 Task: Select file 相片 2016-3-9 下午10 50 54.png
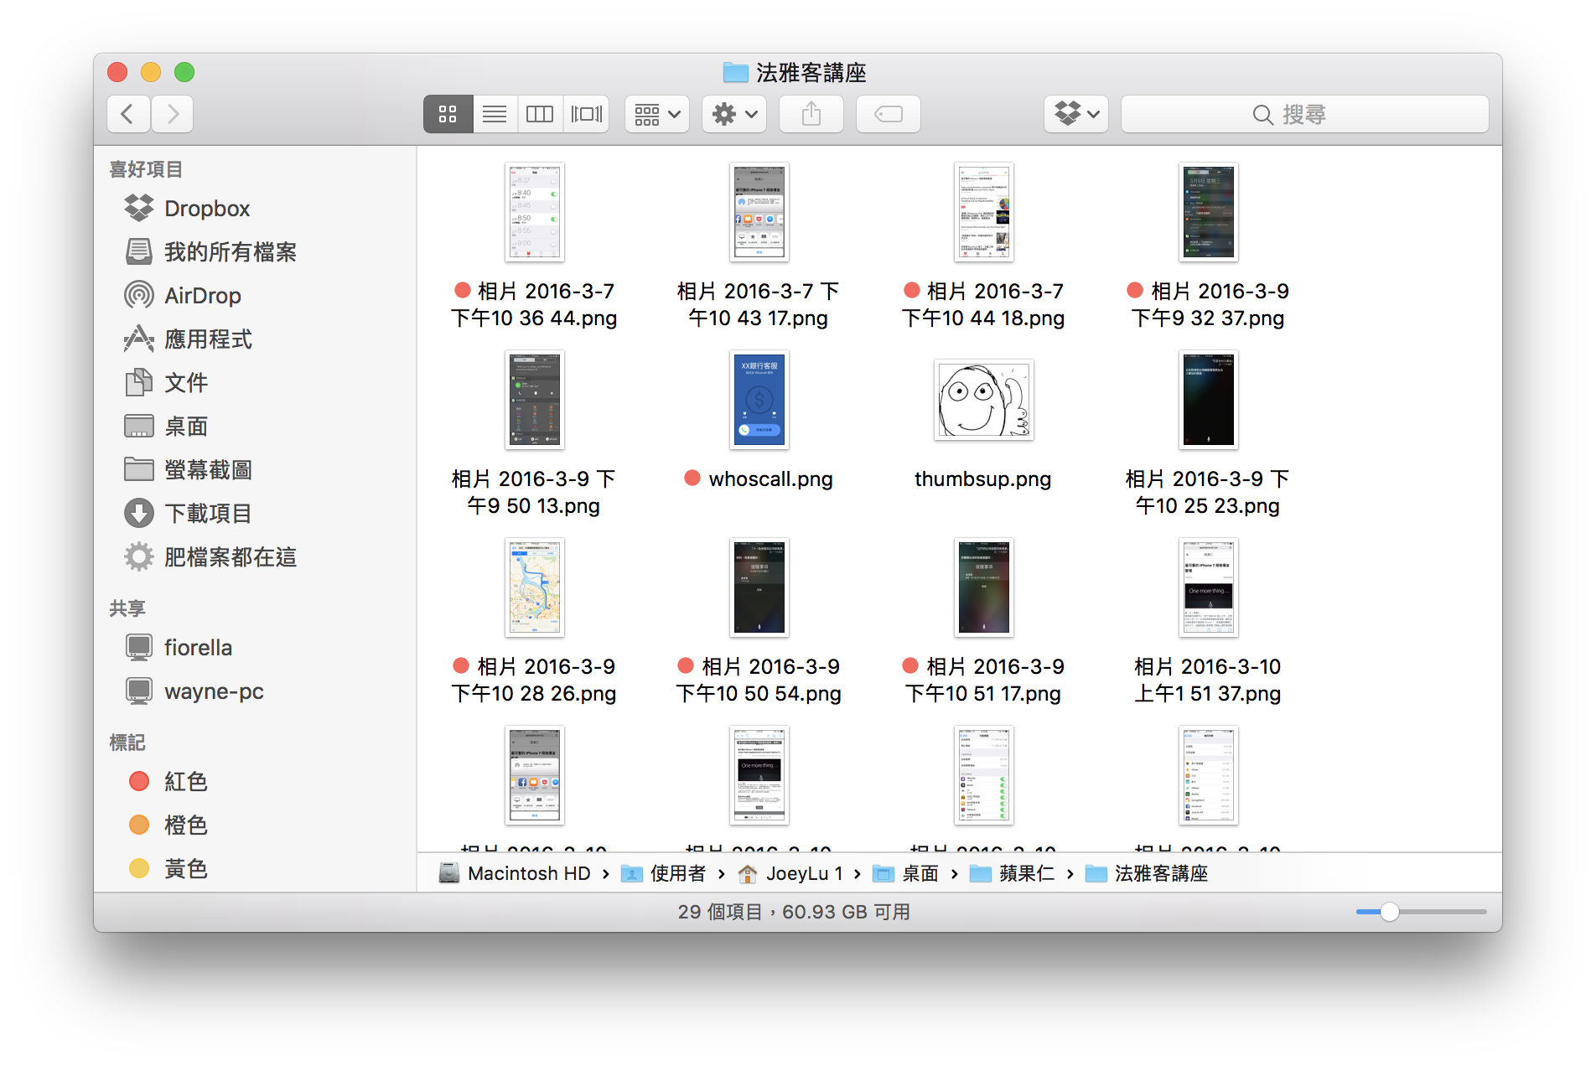(x=759, y=587)
